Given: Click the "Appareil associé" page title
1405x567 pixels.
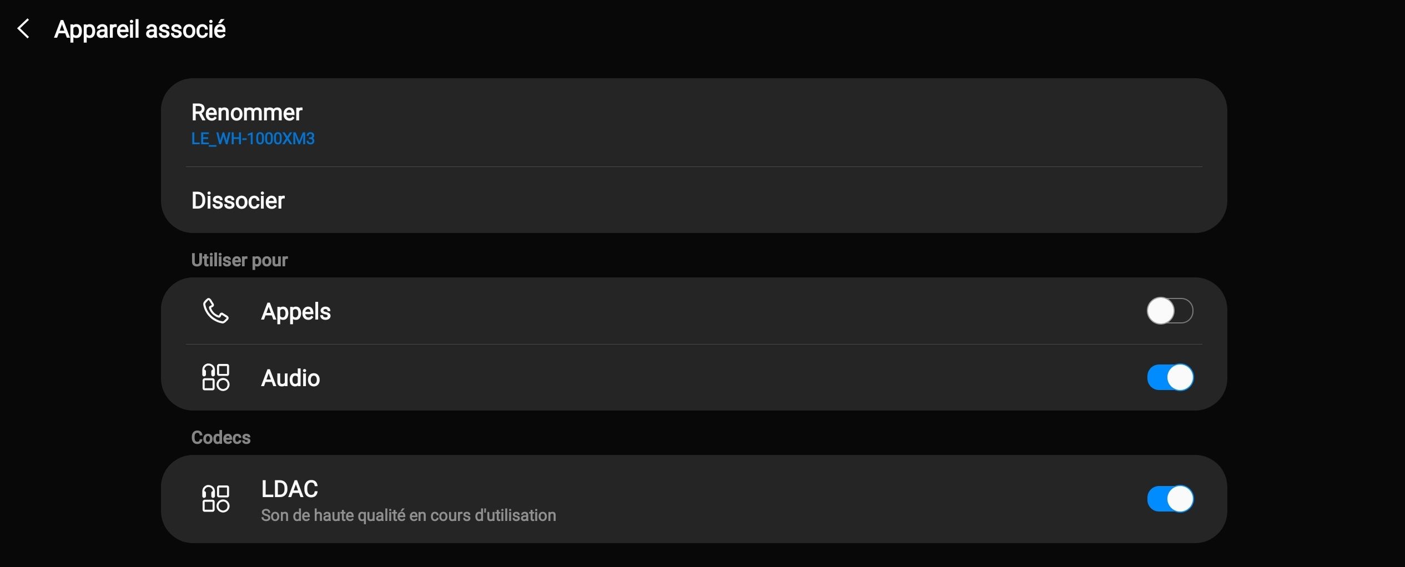Looking at the screenshot, I should coord(140,29).
